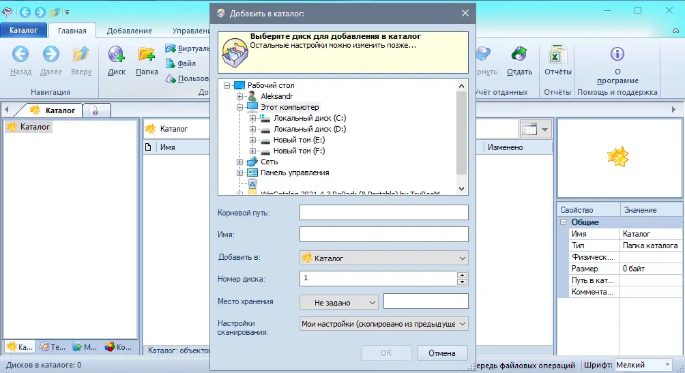Expand Локальный диск (D:) node
Viewport: 685px width, 373px height.
tap(252, 129)
